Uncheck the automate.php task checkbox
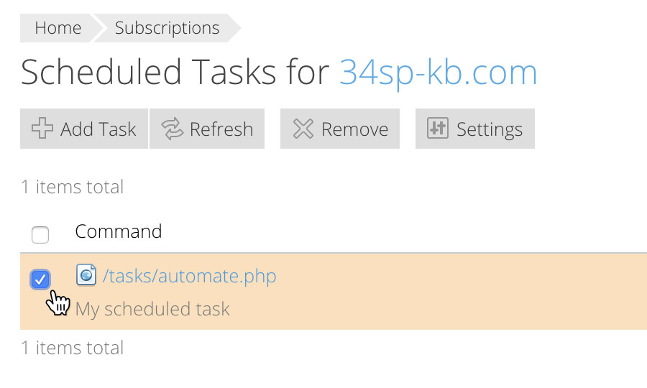Image resolution: width=647 pixels, height=388 pixels. tap(40, 280)
